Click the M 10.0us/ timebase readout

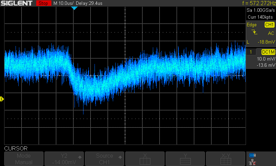[x=63, y=3]
